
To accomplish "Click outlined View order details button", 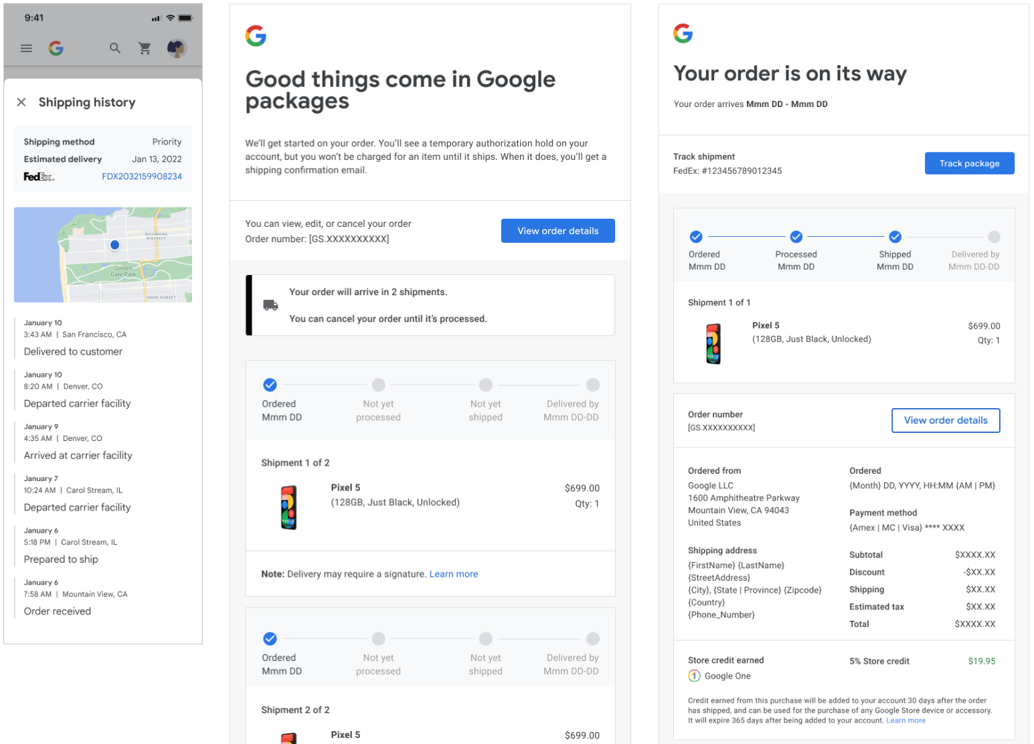I will point(946,420).
